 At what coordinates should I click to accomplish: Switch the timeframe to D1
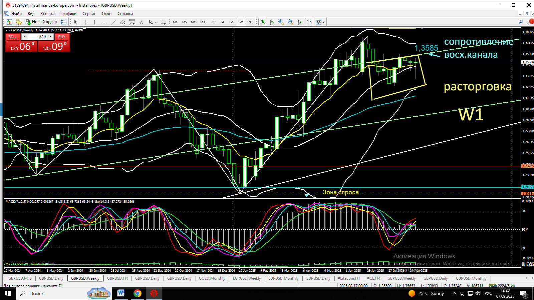pos(231,22)
